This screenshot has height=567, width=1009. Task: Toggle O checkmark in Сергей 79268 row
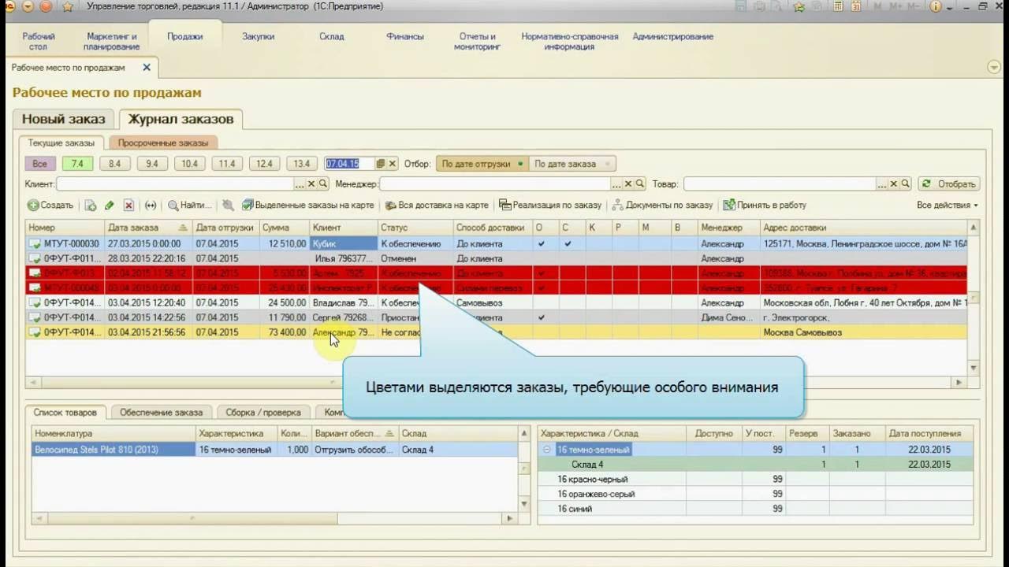(x=541, y=317)
